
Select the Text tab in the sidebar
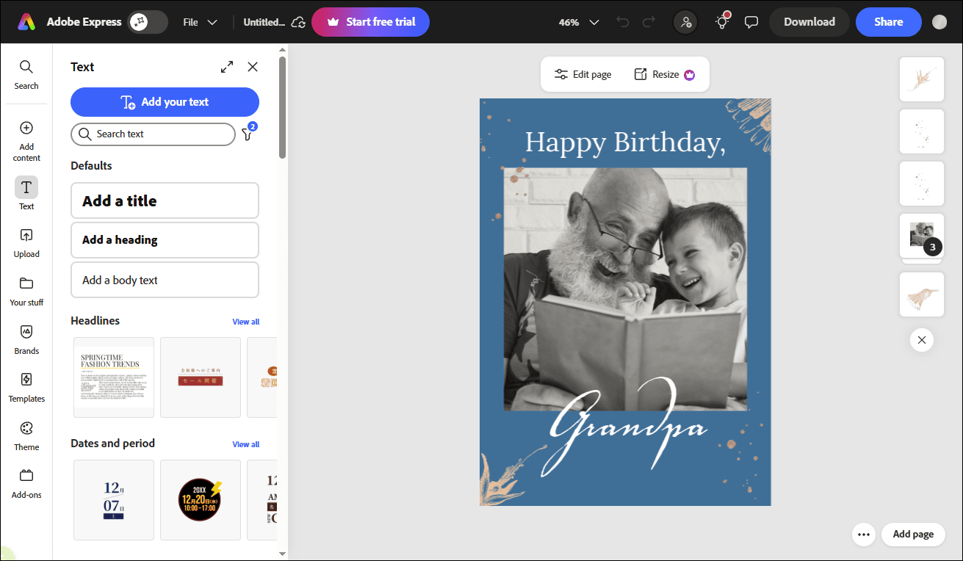[x=26, y=192]
